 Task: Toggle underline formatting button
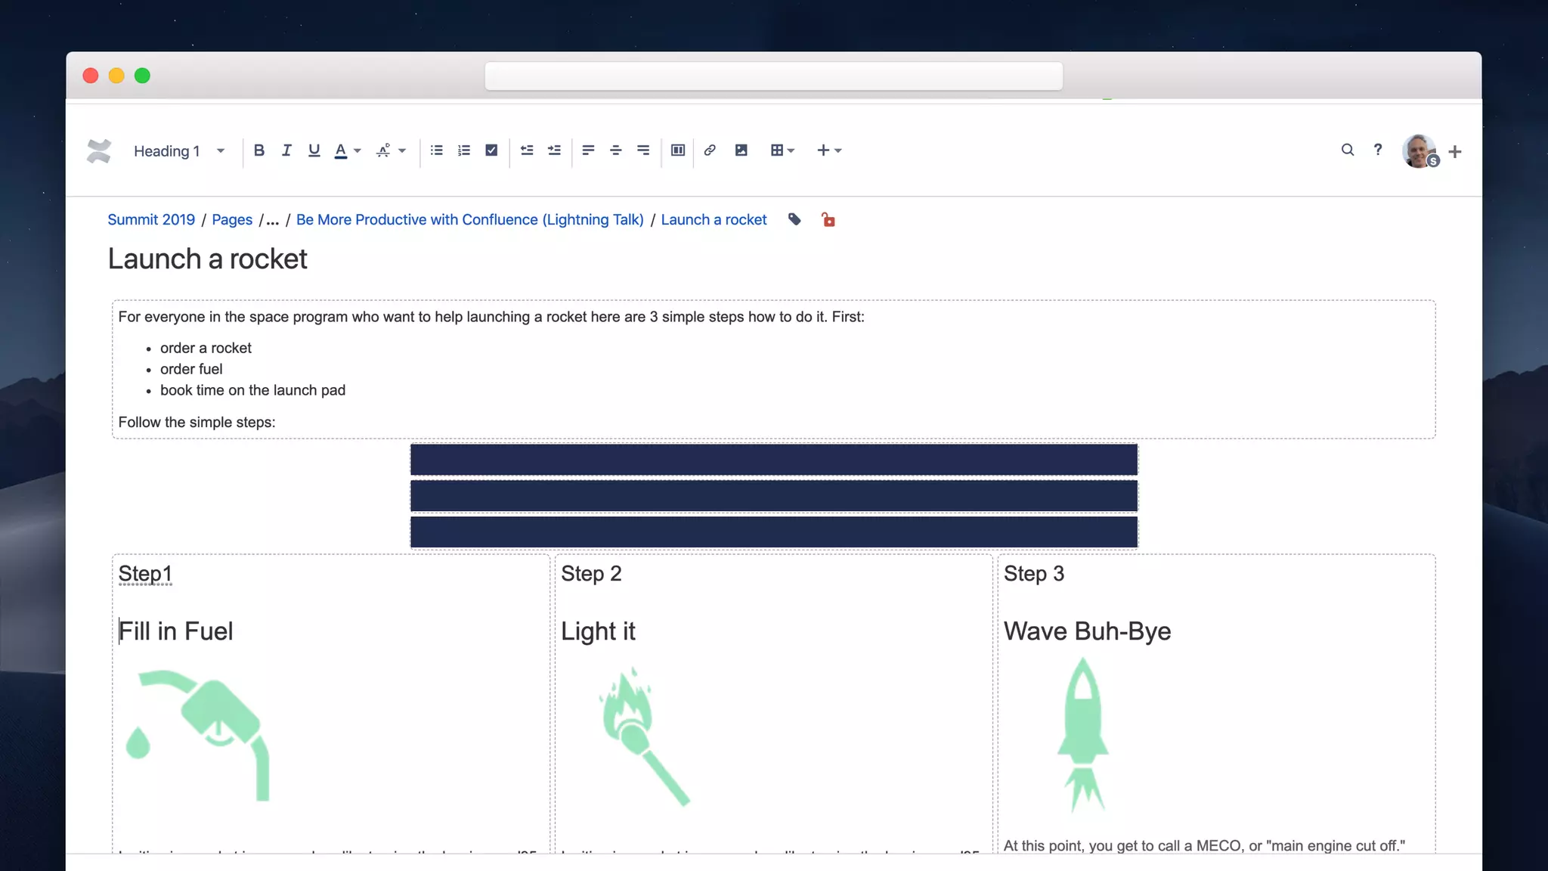coord(314,150)
